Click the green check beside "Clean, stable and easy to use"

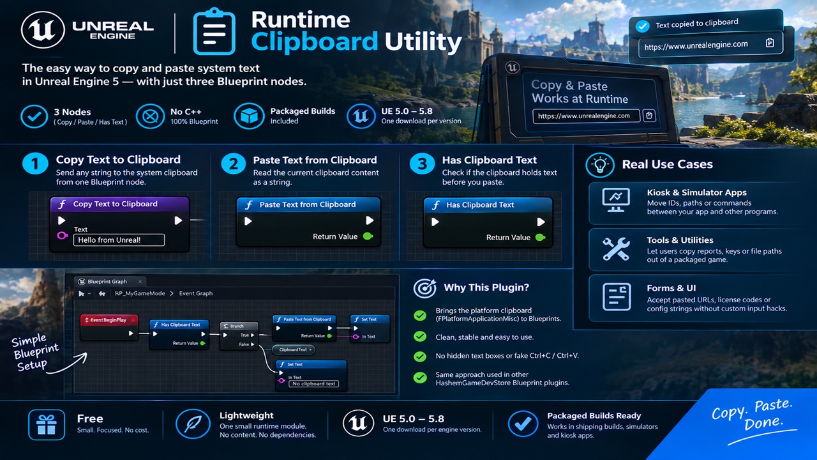click(419, 337)
